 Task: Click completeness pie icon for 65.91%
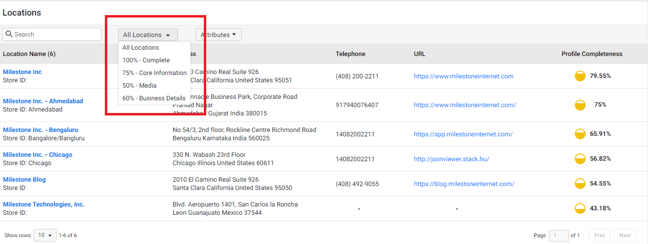click(x=580, y=134)
